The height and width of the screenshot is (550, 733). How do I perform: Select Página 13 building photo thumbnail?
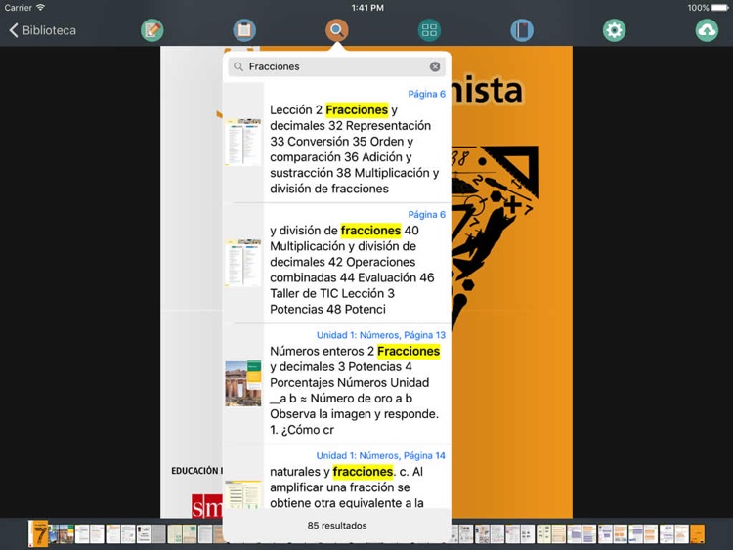[x=243, y=383]
